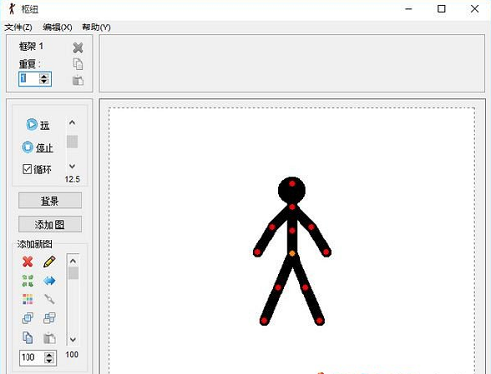Click the stop (停止) button
This screenshot has height=374, width=491.
[37, 147]
